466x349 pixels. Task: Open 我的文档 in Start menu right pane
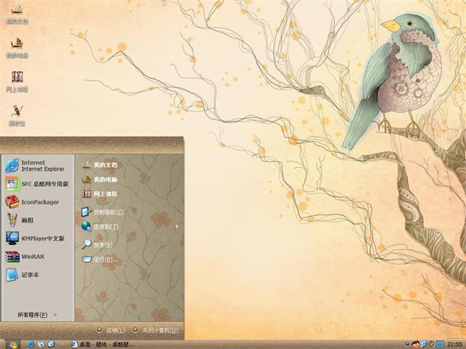pos(100,165)
